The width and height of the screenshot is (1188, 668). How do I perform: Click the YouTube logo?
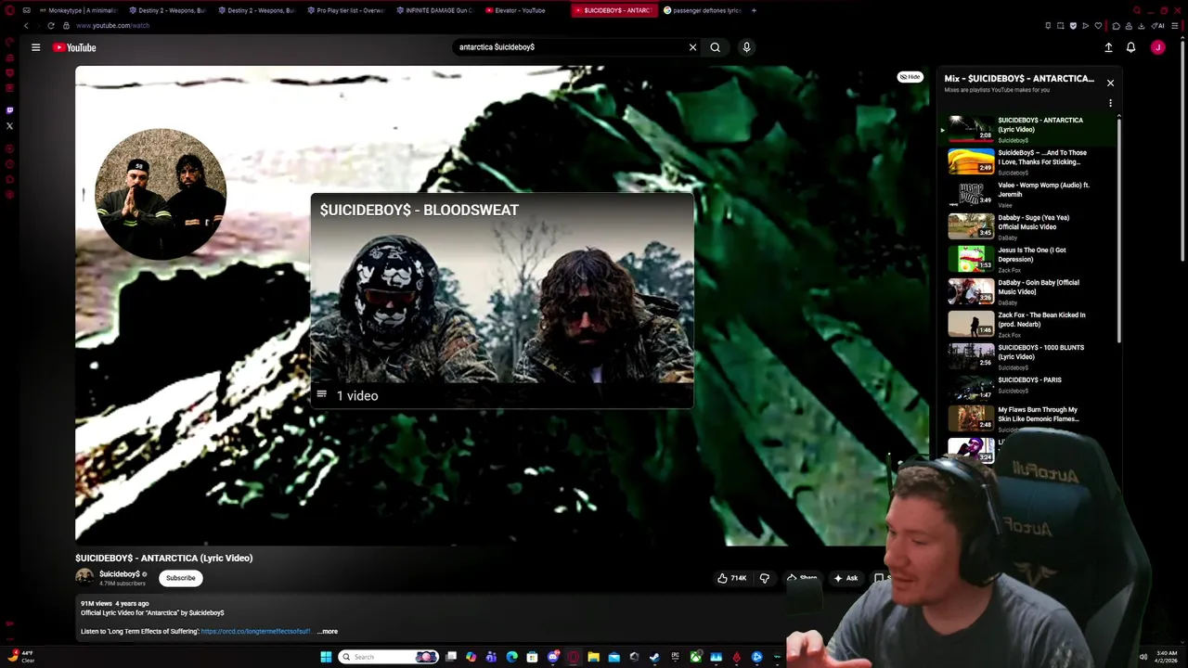coord(74,47)
